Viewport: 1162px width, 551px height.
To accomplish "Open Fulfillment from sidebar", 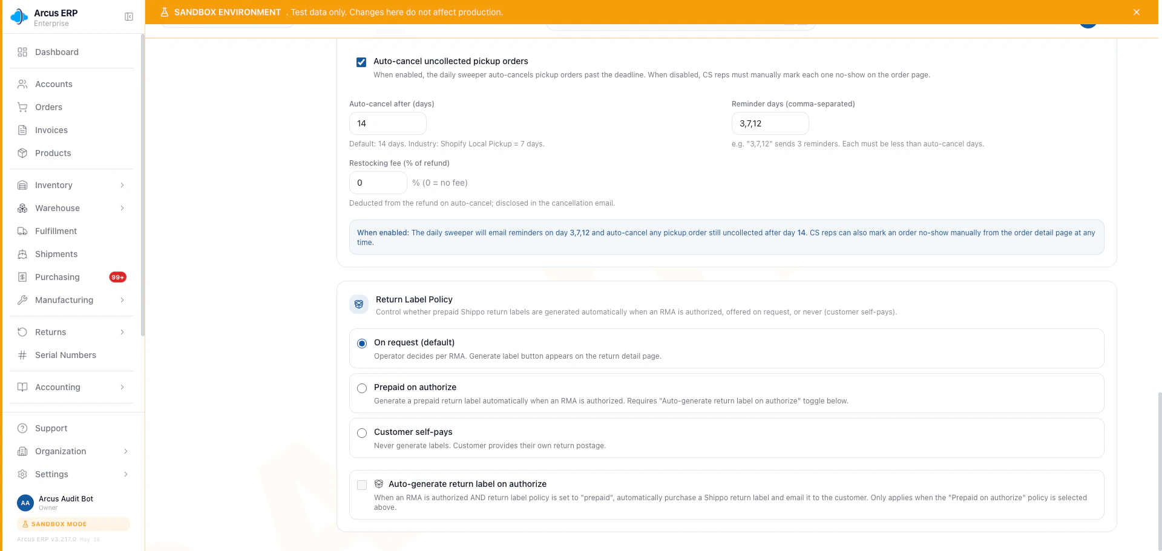I will [x=72, y=231].
